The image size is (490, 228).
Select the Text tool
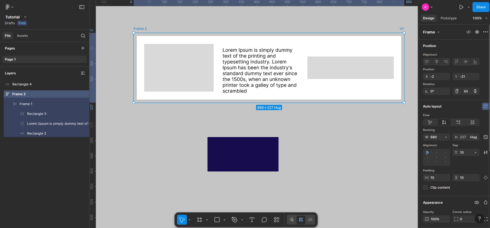click(252, 220)
